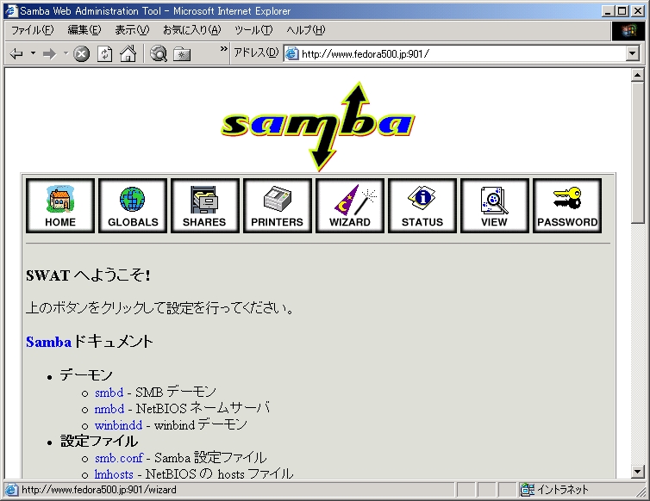650x501 pixels.
Task: Open the lmhosts documentation link
Action: tap(114, 474)
